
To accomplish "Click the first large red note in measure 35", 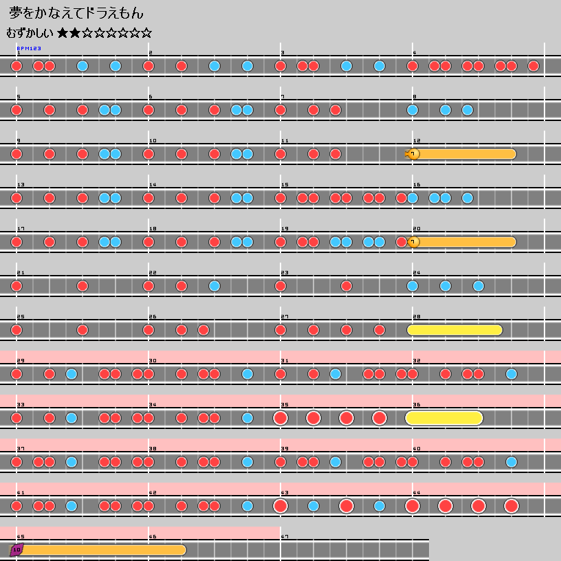I will pos(280,418).
